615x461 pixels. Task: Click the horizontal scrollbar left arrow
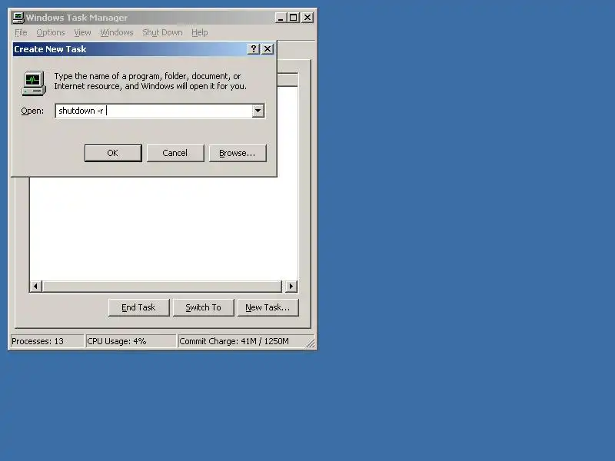point(35,286)
